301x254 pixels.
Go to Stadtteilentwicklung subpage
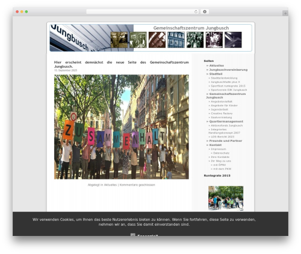coord(224,78)
